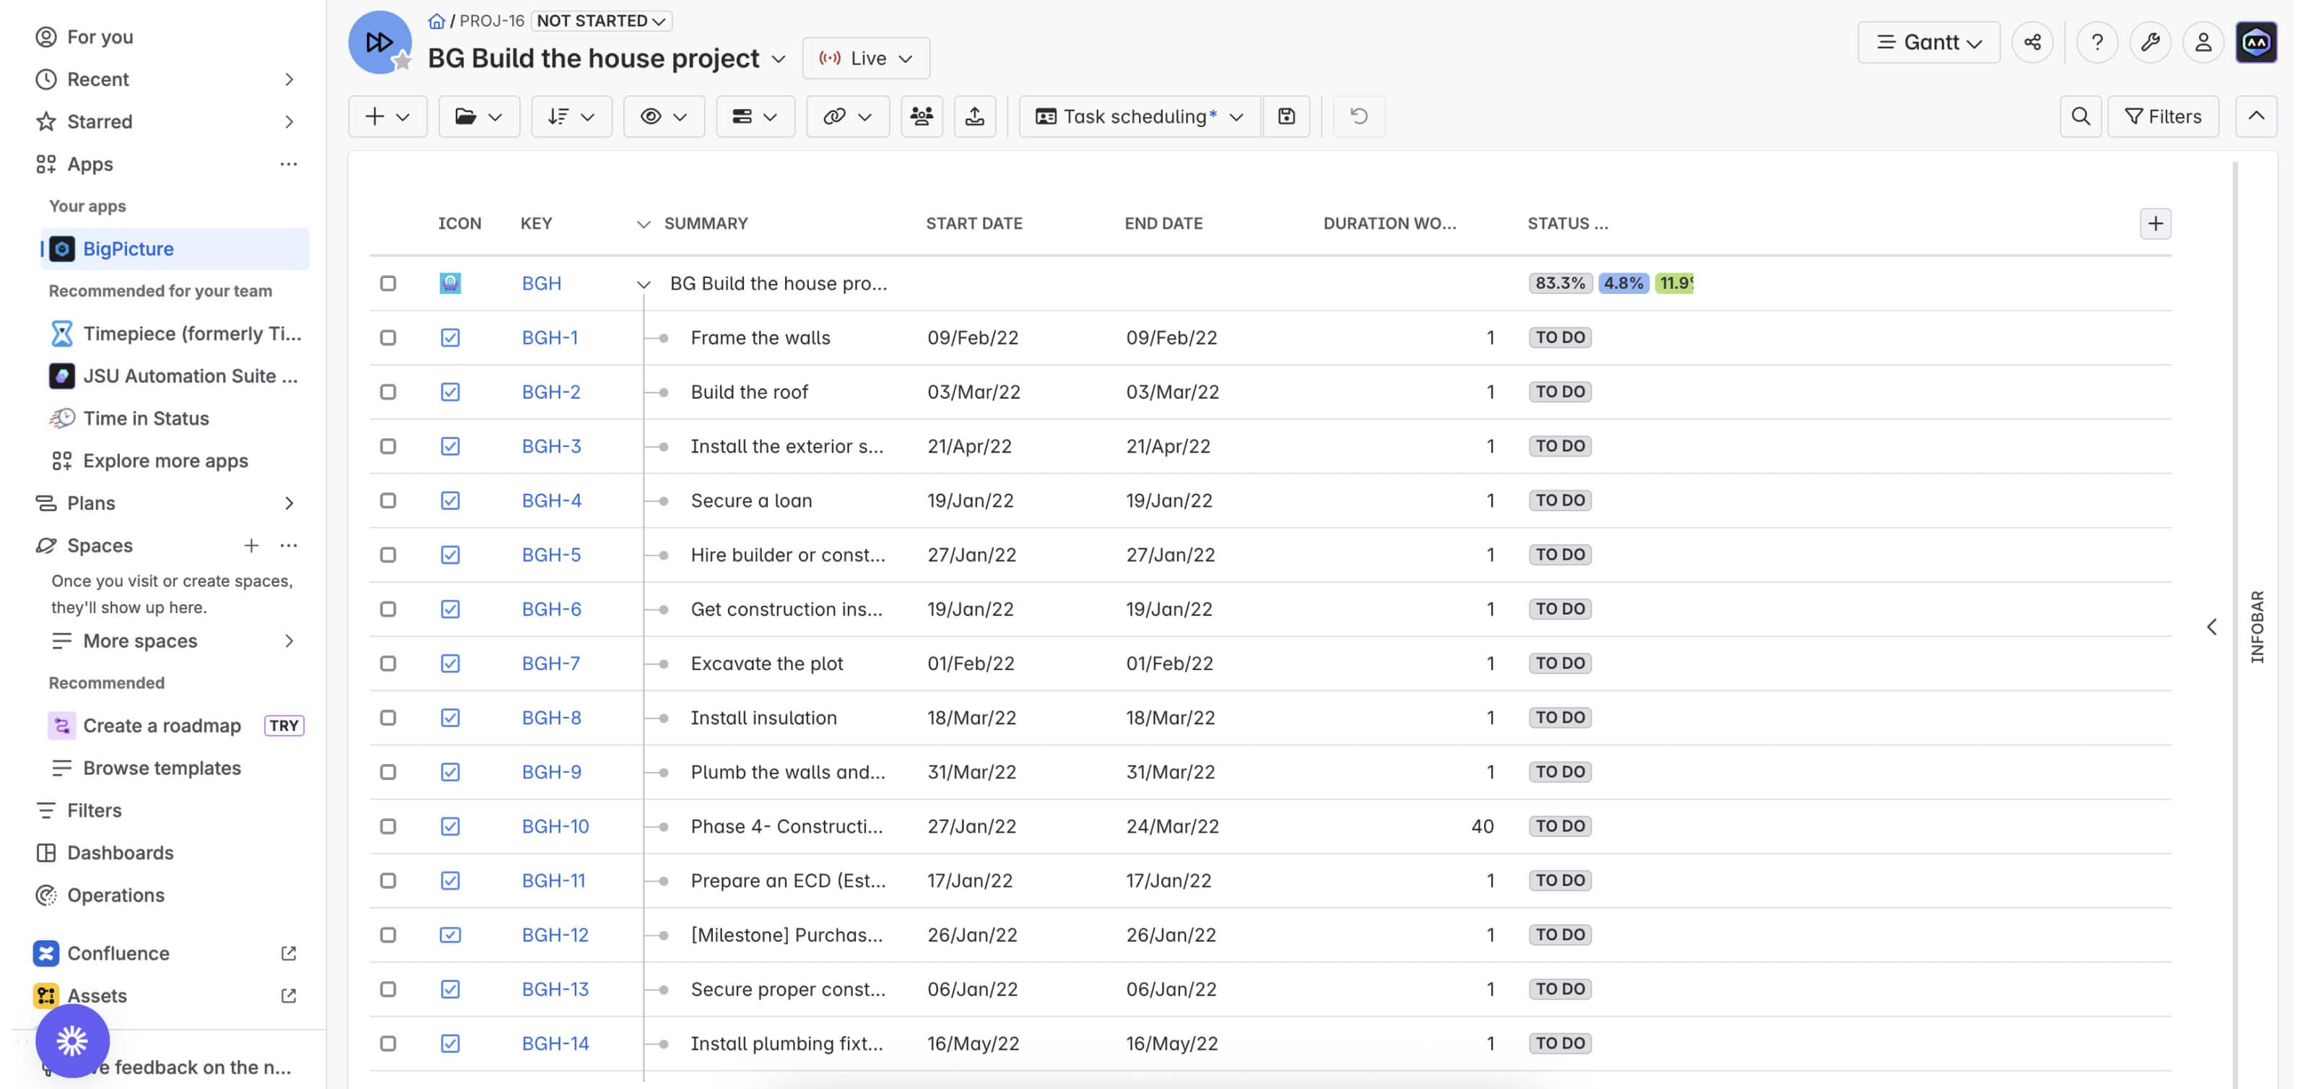Open the App Central logo icon
This screenshot has width=2311, height=1089.
pyautogui.click(x=2255, y=42)
